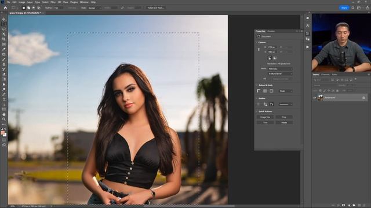
Task: Select the Gradient tool
Action: coord(4,79)
